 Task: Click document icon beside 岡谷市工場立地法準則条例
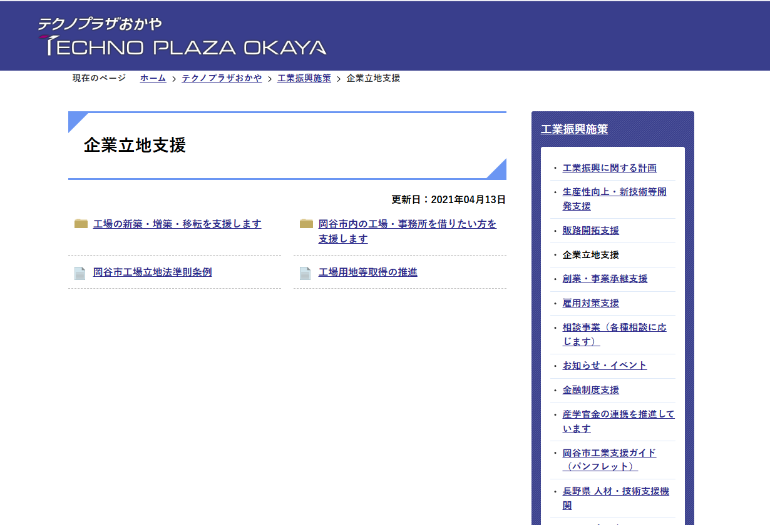tap(80, 273)
